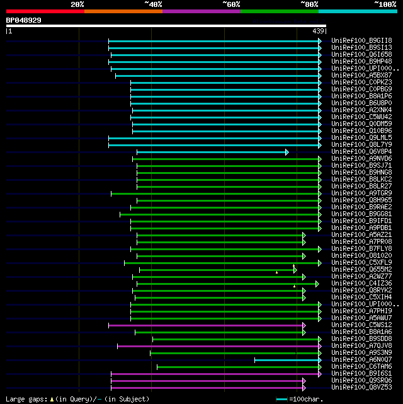This screenshot has width=403, height=404.
Task: Click the UniRef100_B9HP48 label
Action: click(361, 62)
